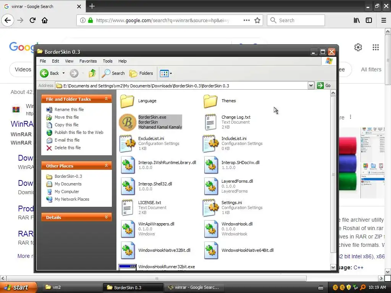The width and height of the screenshot is (391, 293).
Task: Click Delete this file
Action: pos(68,148)
